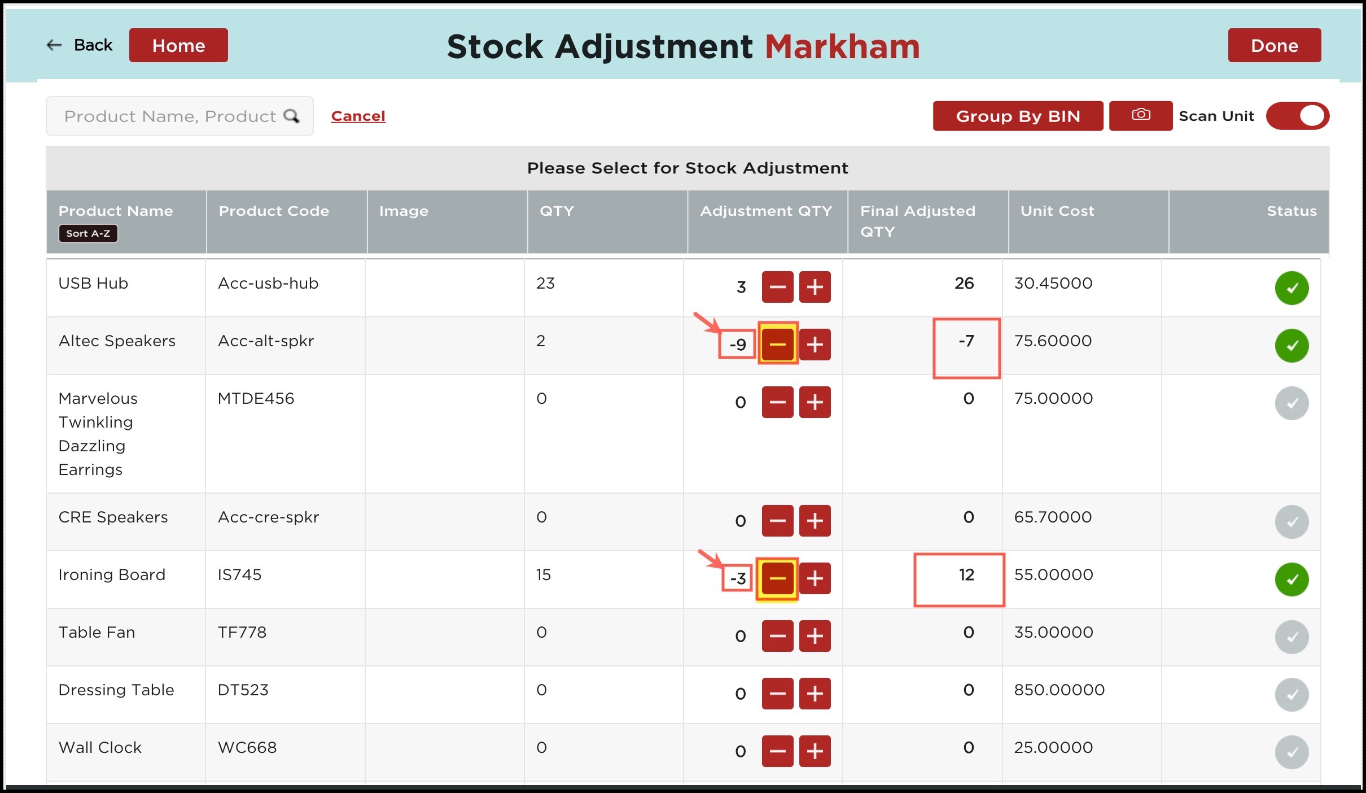The width and height of the screenshot is (1366, 793).
Task: Click Sort A-Z under Product Name
Action: [88, 233]
